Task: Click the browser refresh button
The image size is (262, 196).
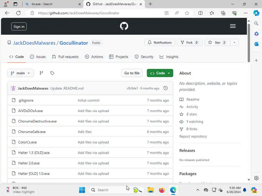Action: tap(18, 13)
